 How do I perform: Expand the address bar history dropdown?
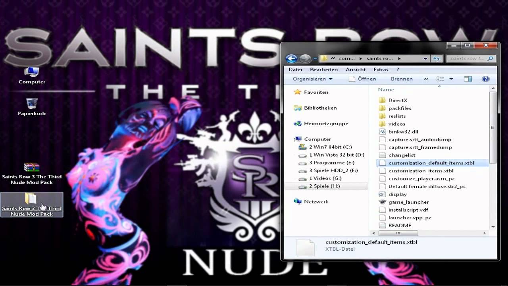click(425, 58)
